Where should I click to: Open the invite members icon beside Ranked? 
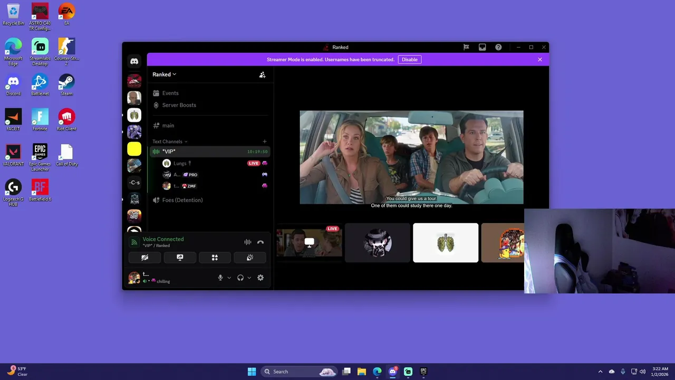262,74
